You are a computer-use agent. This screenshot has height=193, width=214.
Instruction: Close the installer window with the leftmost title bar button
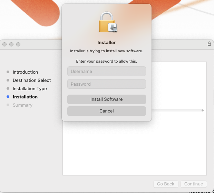[4, 44]
